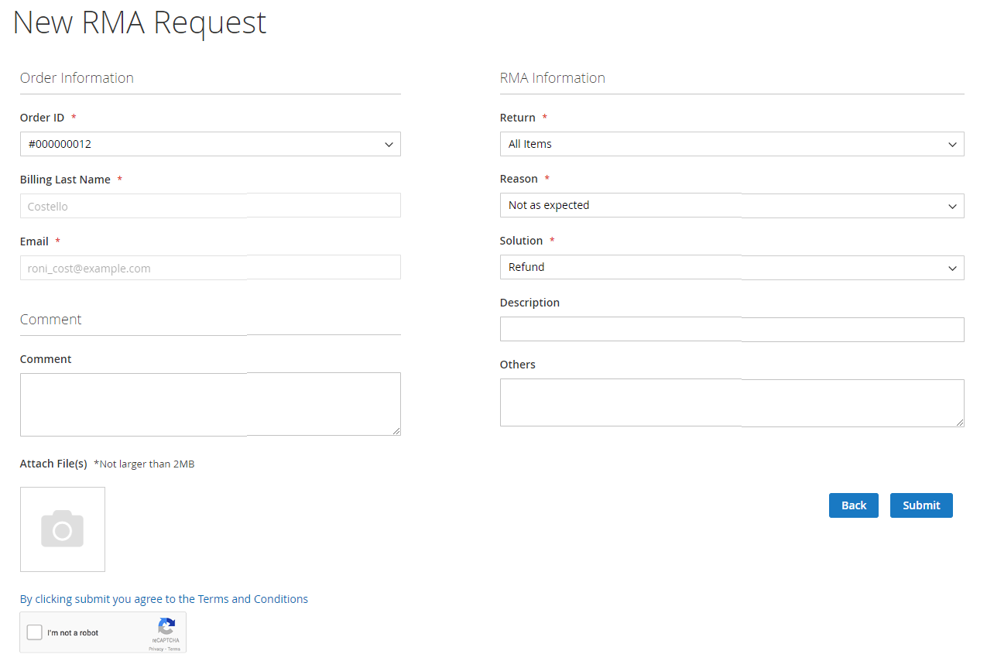Click the Attach File(s) label
The width and height of the screenshot is (987, 661).
tap(53, 464)
